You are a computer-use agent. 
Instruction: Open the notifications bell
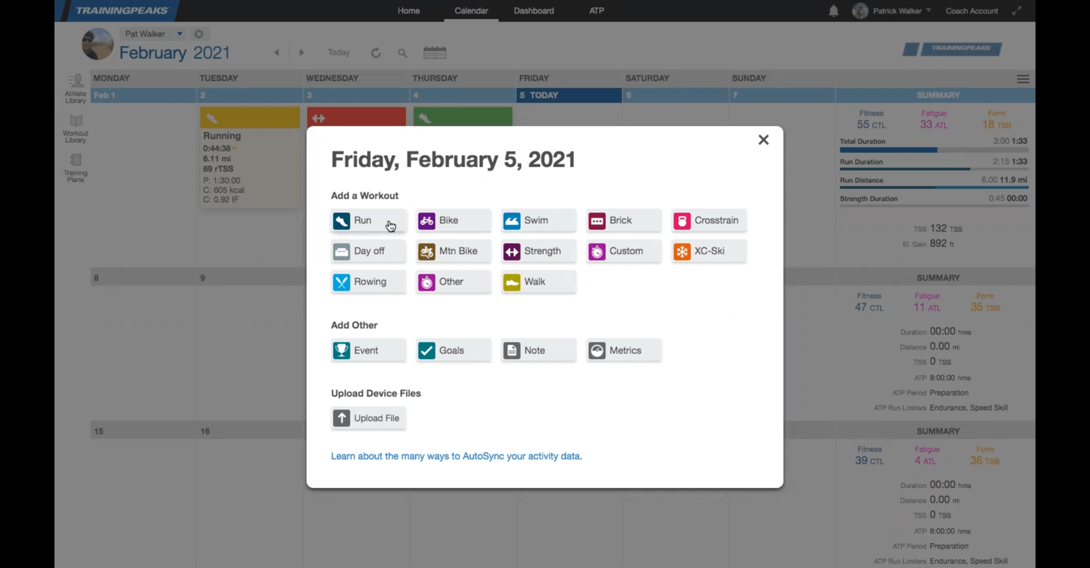pos(833,11)
